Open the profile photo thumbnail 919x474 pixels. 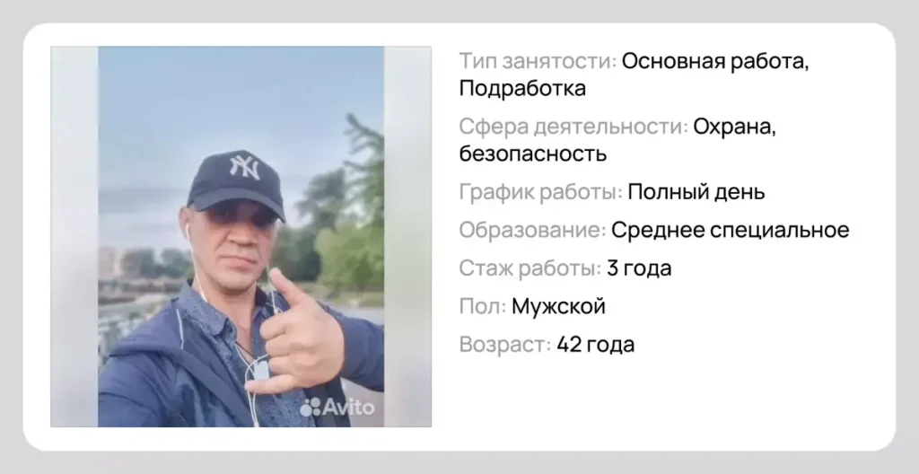pos(241,236)
